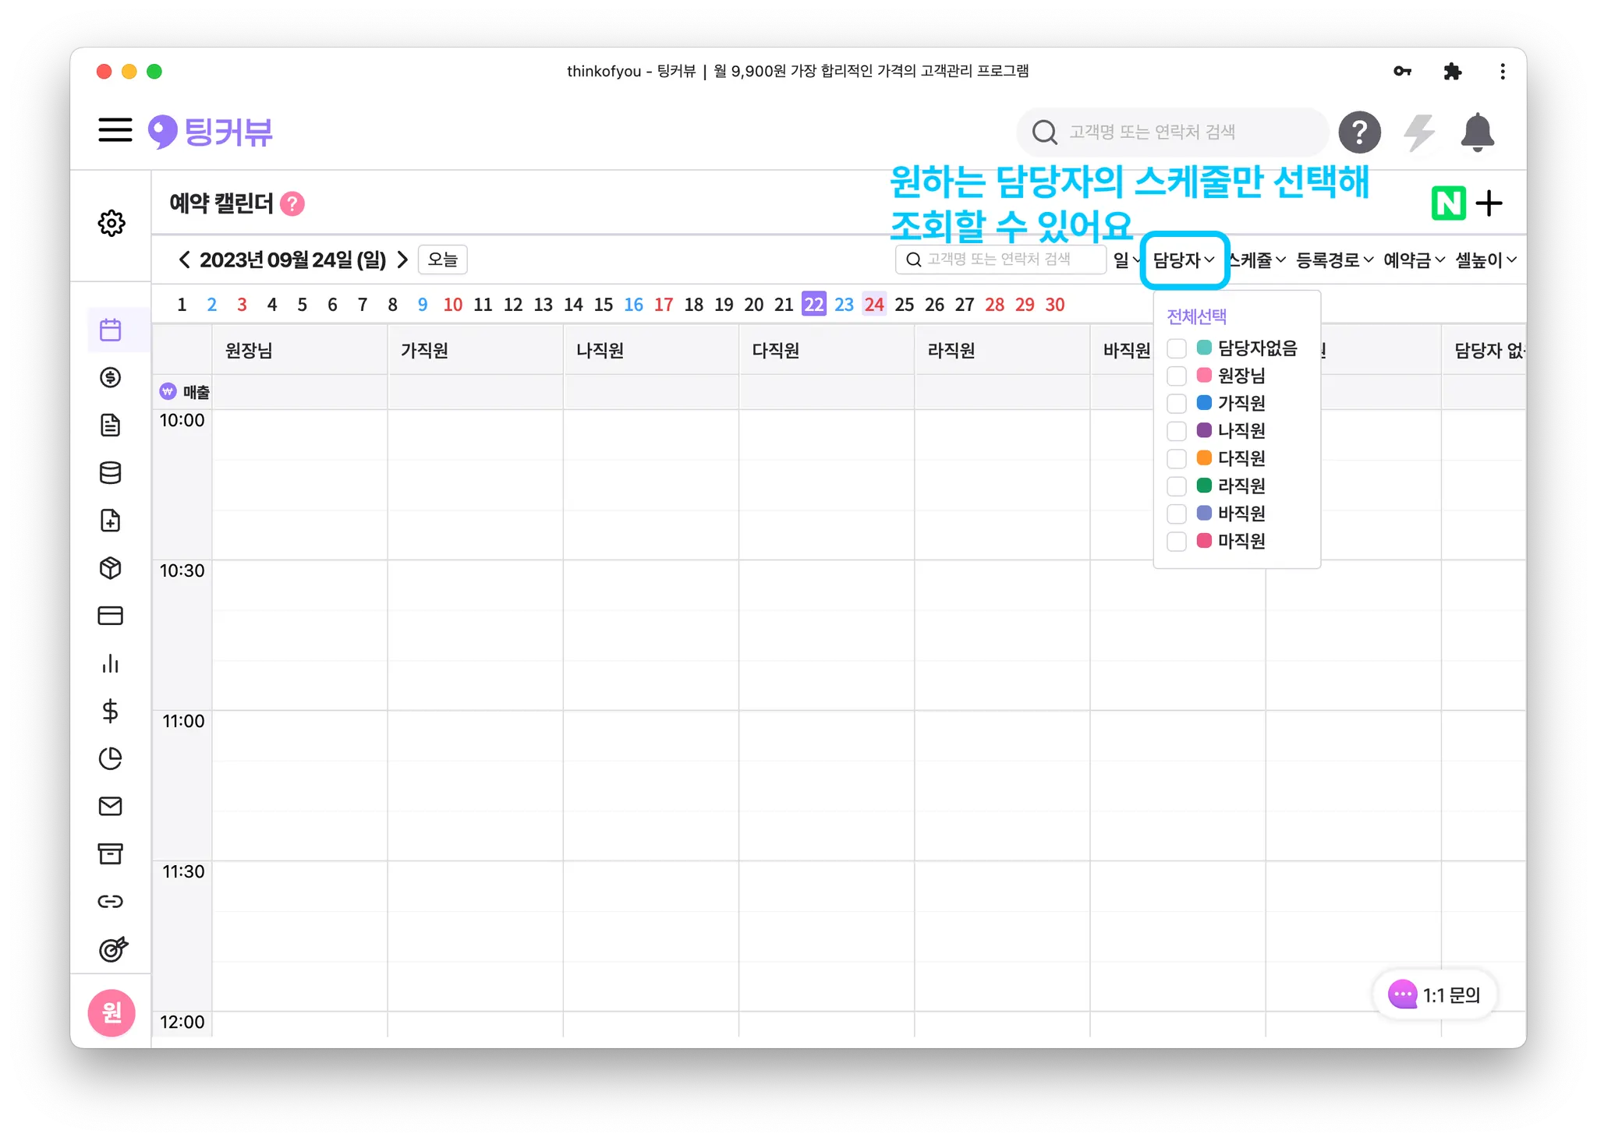Open settings gear in sidebar
This screenshot has height=1141, width=1597.
coord(112,223)
